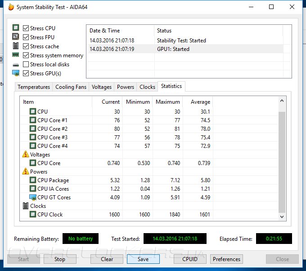Viewport: 306px width, 271px height.
Task: Click the 'CPU Clock' row label
Action: coord(50,215)
